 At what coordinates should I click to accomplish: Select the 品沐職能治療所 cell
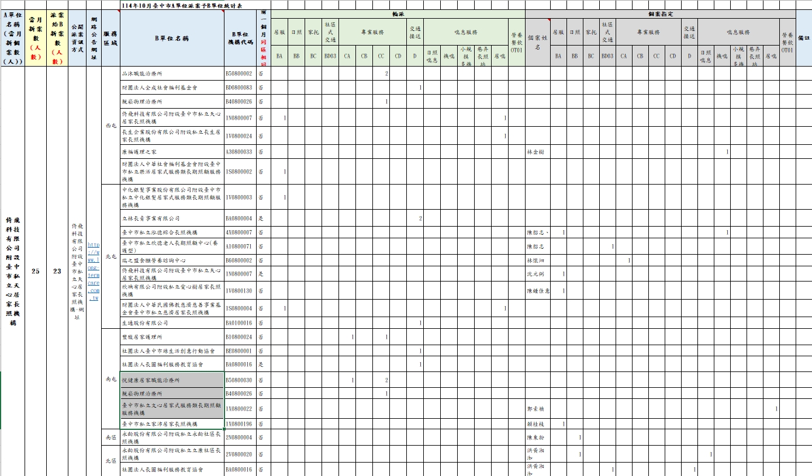[x=172, y=74]
